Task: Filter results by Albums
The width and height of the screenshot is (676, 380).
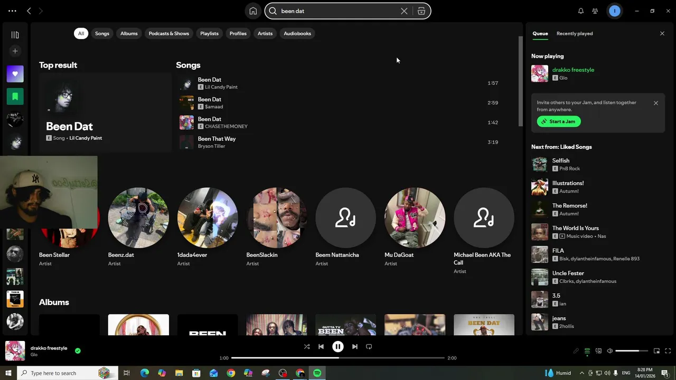Action: pos(129,33)
